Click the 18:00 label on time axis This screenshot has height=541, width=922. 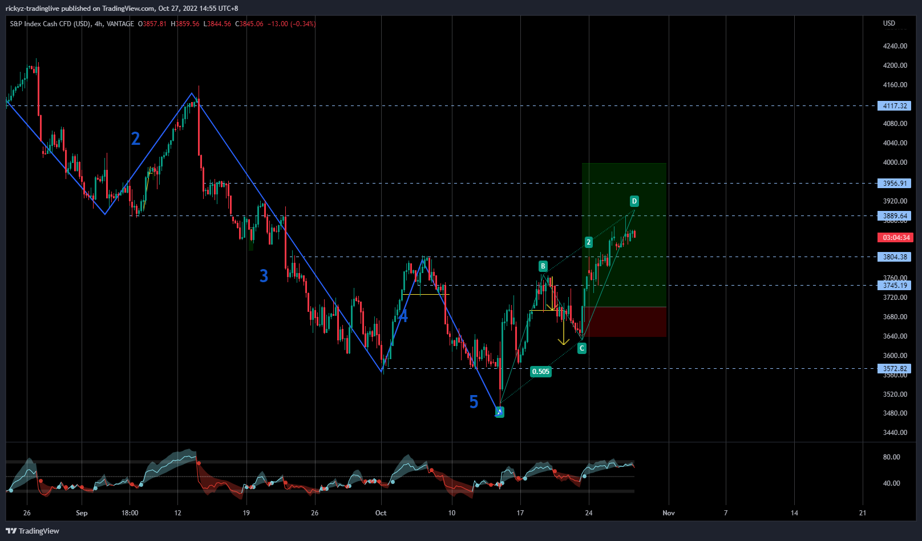coord(130,513)
